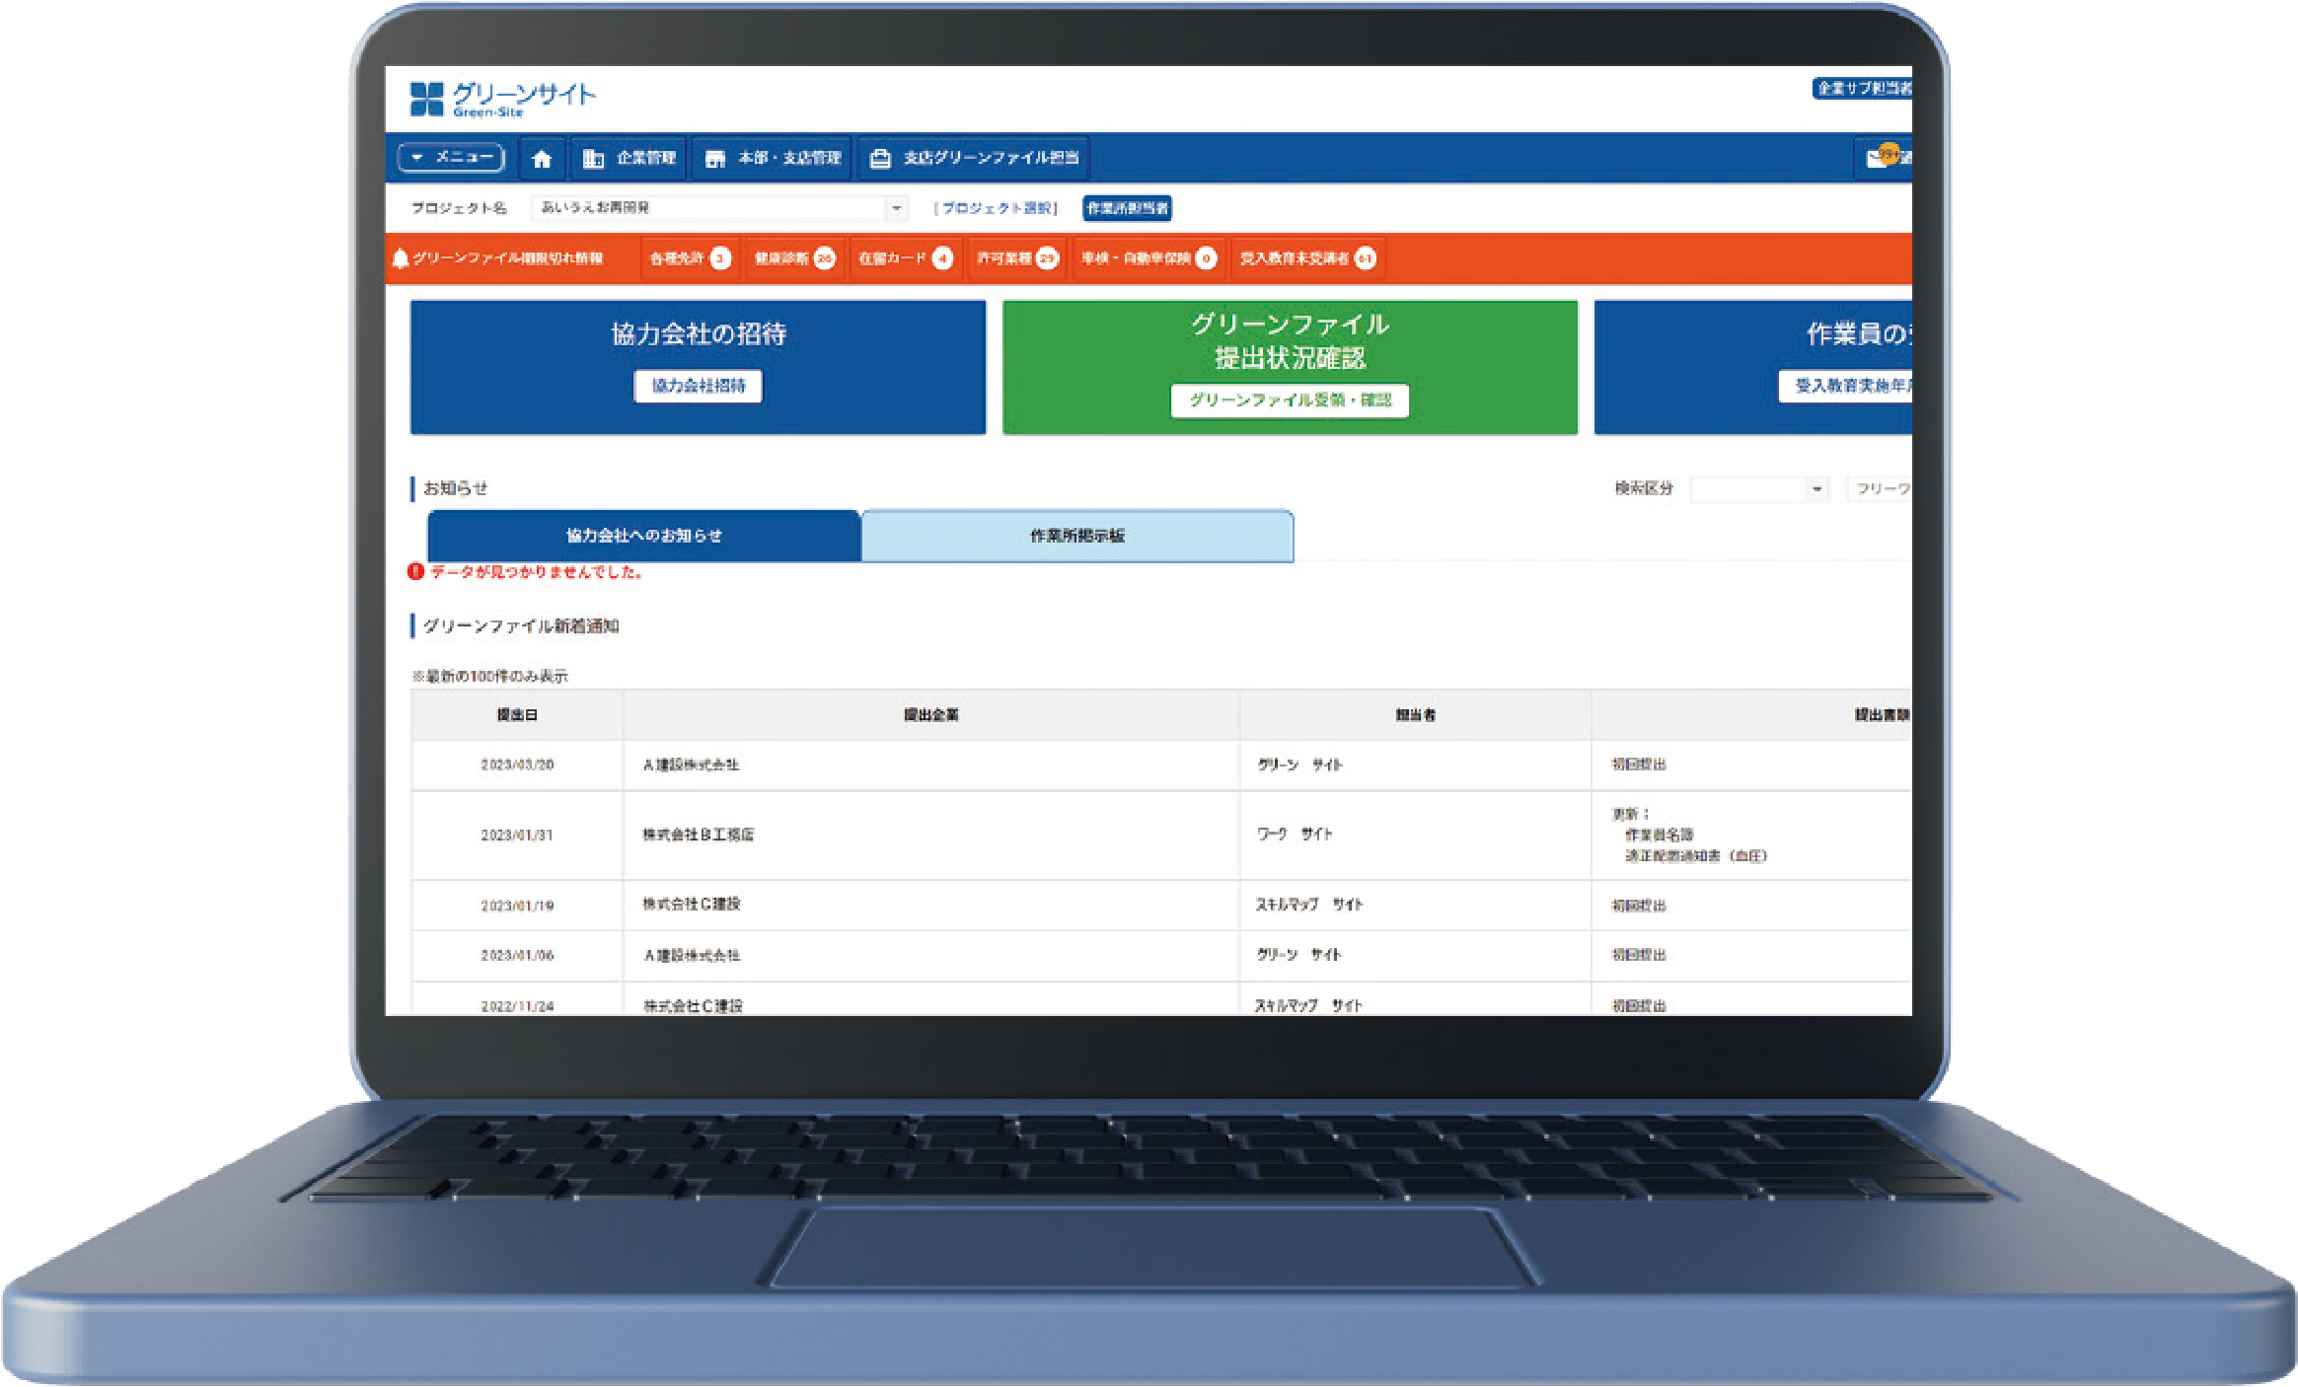Click the red error alert icon

click(x=415, y=572)
